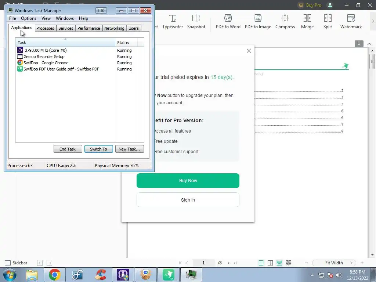This screenshot has height=282, width=376.
Task: Activate the Snapshot tool
Action: point(196,22)
